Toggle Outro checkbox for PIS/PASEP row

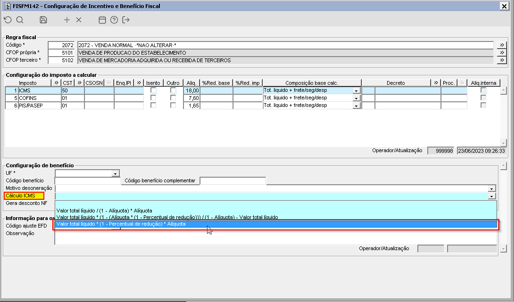(x=173, y=106)
